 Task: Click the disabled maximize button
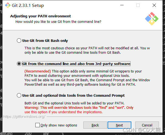pyautogui.click(x=138, y=5)
